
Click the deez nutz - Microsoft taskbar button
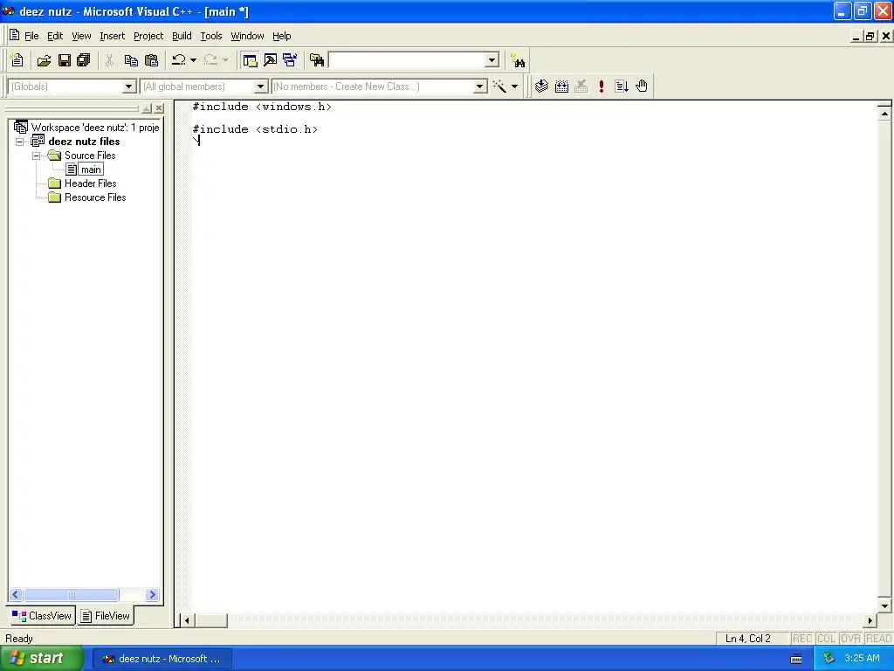162,659
